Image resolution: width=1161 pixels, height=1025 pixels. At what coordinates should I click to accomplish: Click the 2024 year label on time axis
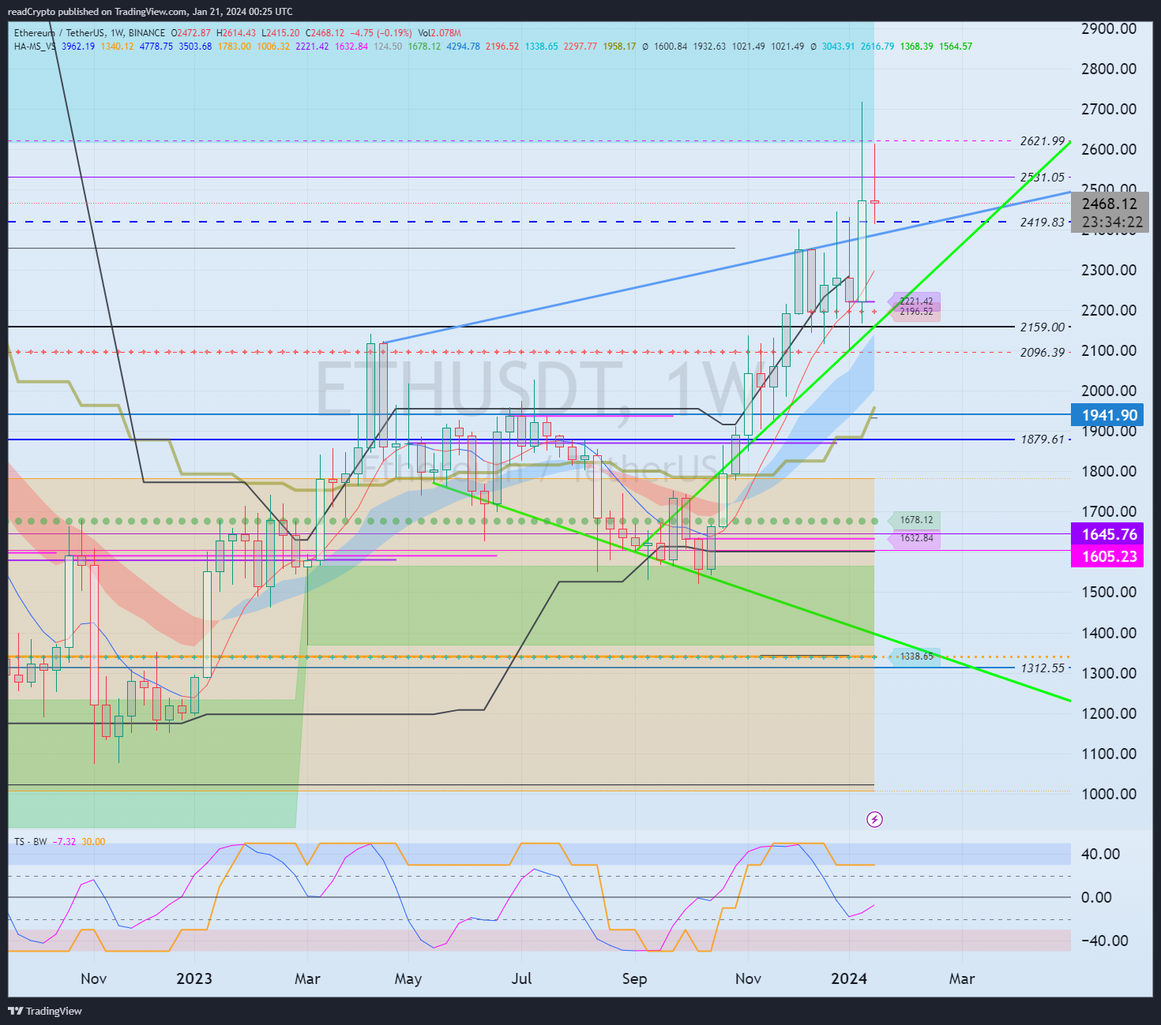pos(849,978)
